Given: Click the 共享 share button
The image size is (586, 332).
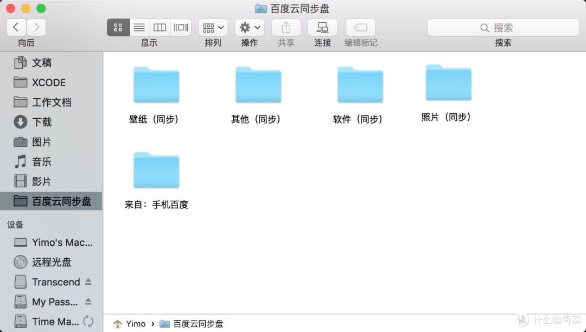Looking at the screenshot, I should click(x=286, y=27).
